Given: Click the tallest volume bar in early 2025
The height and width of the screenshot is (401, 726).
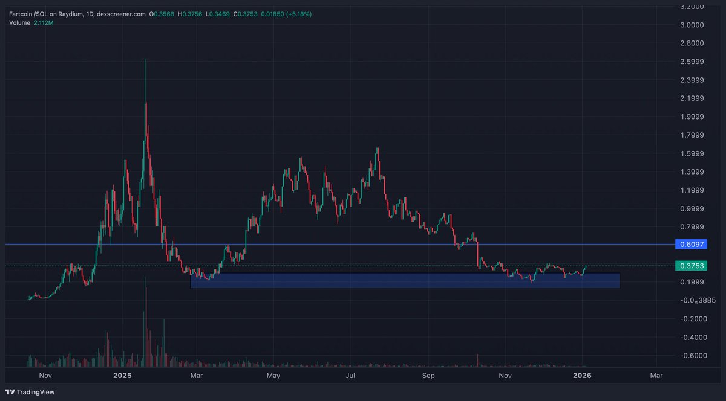Looking at the screenshot, I should (x=145, y=320).
